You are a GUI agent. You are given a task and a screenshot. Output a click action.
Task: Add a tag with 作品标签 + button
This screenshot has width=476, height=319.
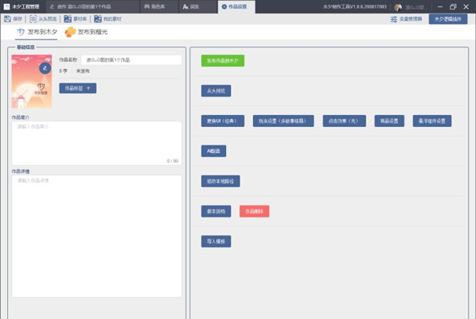tap(78, 88)
